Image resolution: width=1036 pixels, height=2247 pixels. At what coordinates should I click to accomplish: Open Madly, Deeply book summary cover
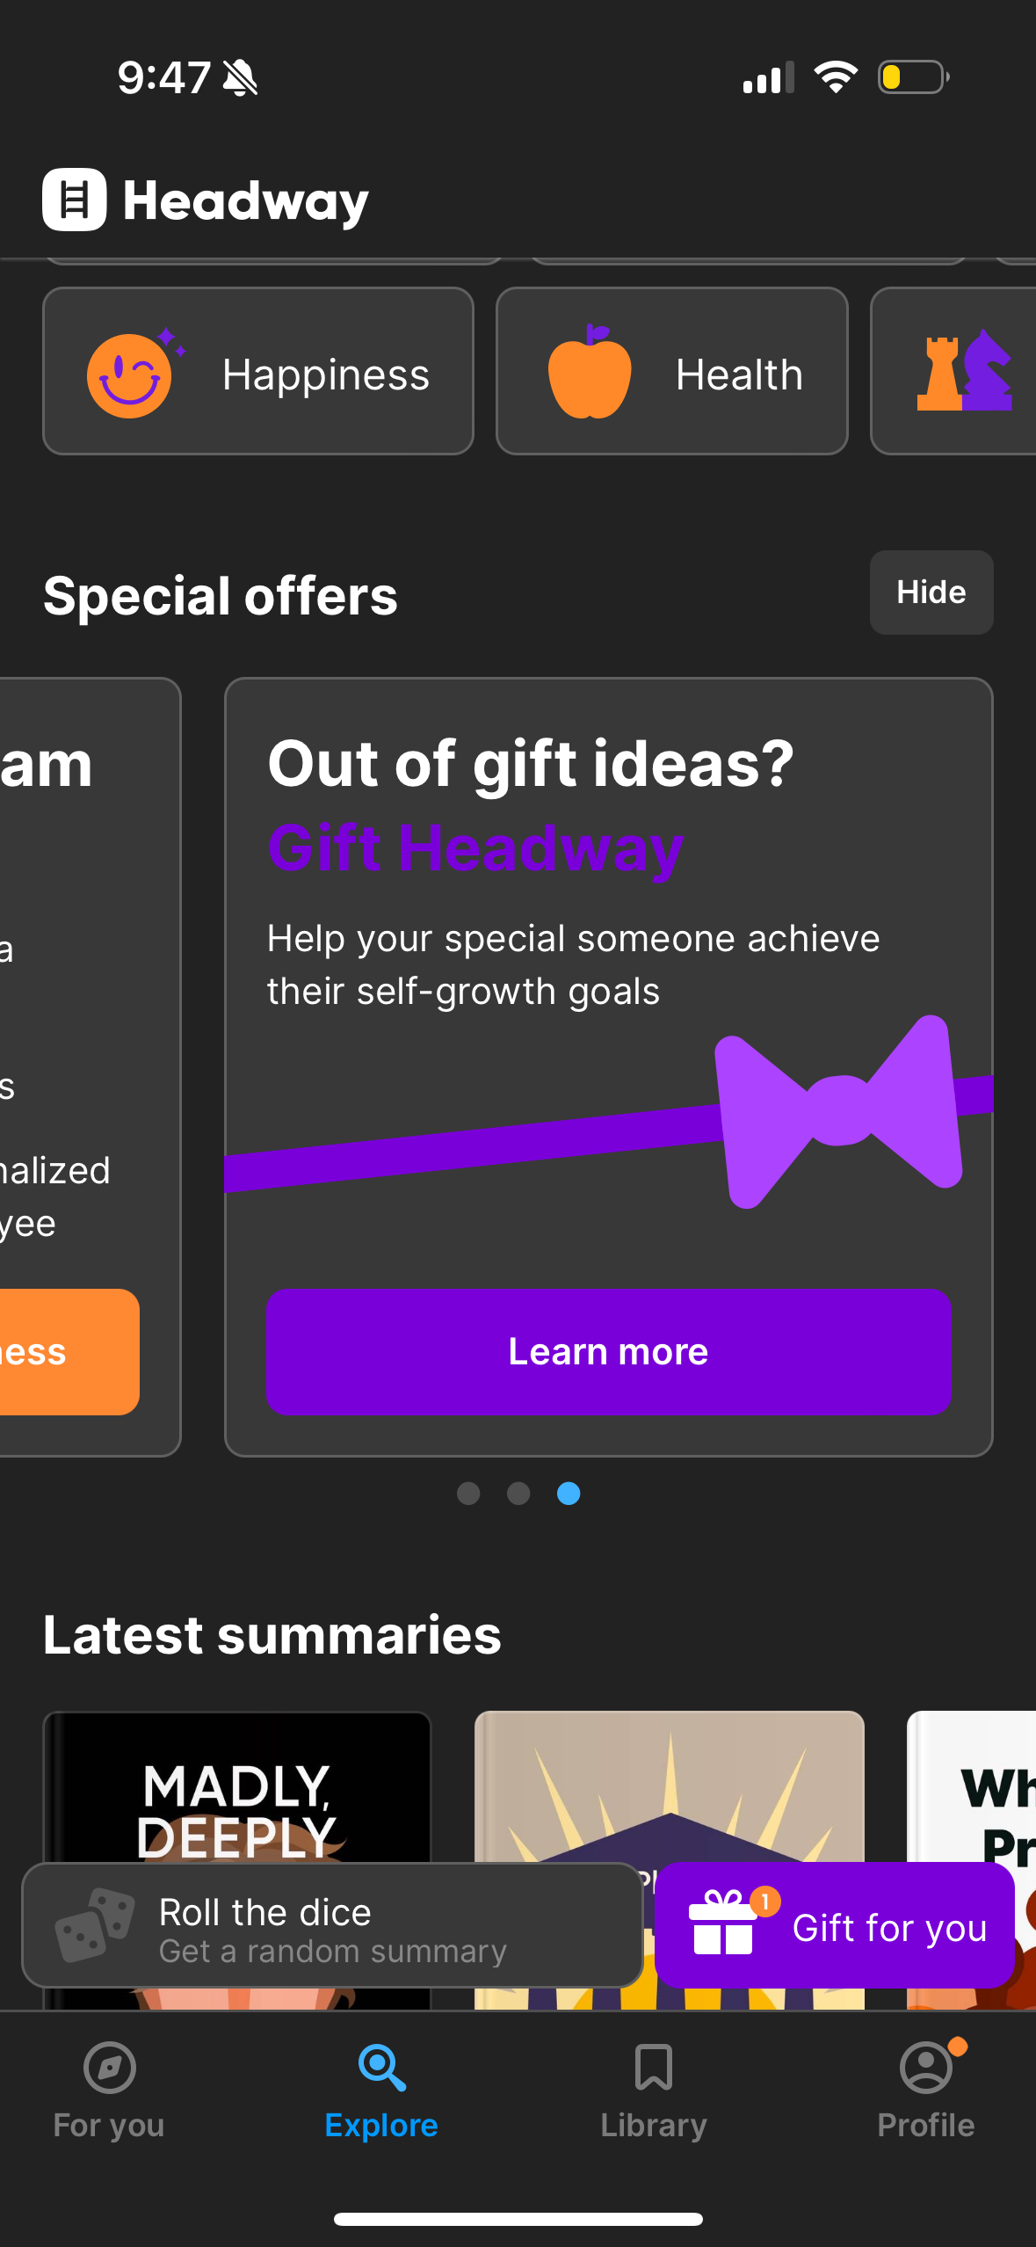click(x=237, y=1785)
